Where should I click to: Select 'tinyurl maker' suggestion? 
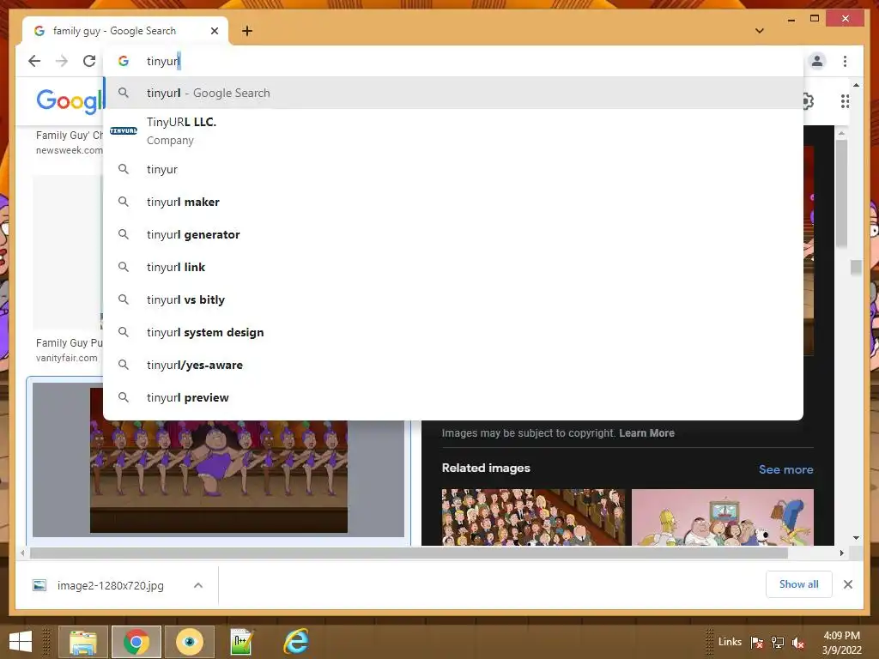pyautogui.click(x=453, y=202)
